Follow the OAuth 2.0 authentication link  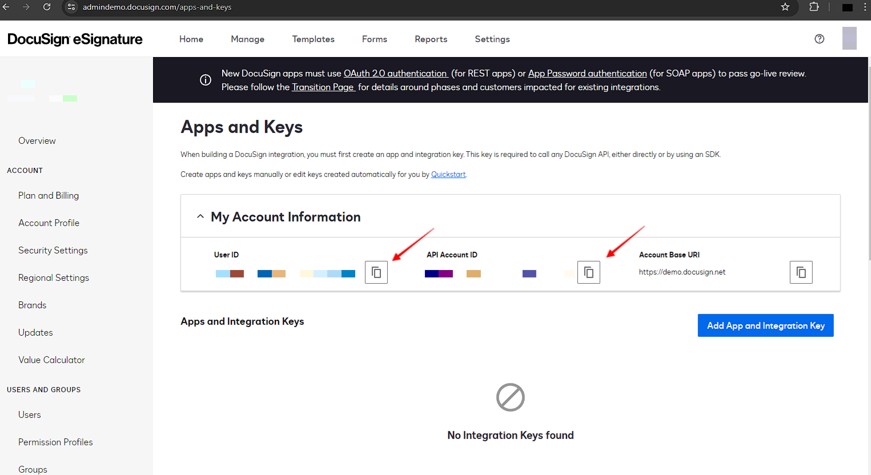tap(396, 73)
